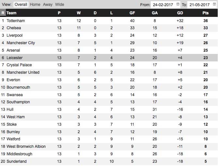Viewport: 218px width, 166px height.
Task: Sort by the W wins column header
Action: [79, 13]
